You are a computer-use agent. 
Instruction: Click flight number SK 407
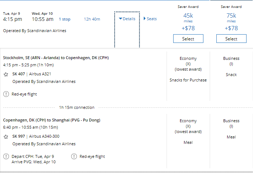tap(18, 74)
